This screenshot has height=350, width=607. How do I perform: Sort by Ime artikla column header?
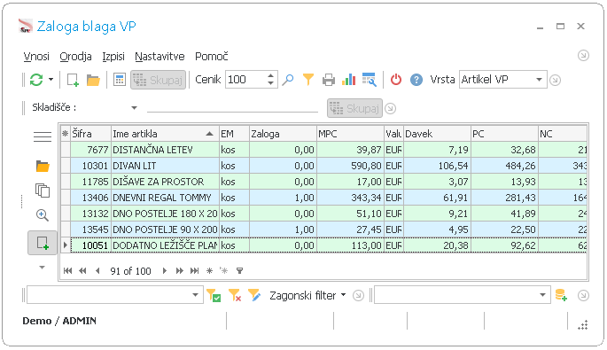[165, 134]
